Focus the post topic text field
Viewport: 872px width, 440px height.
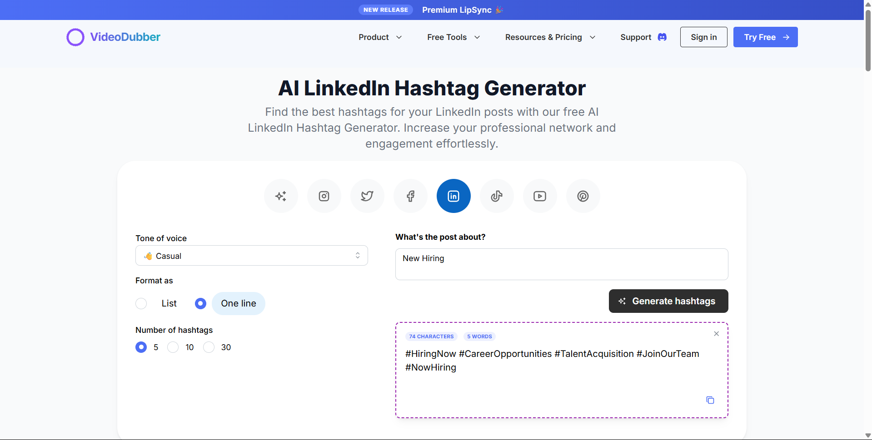(x=562, y=264)
